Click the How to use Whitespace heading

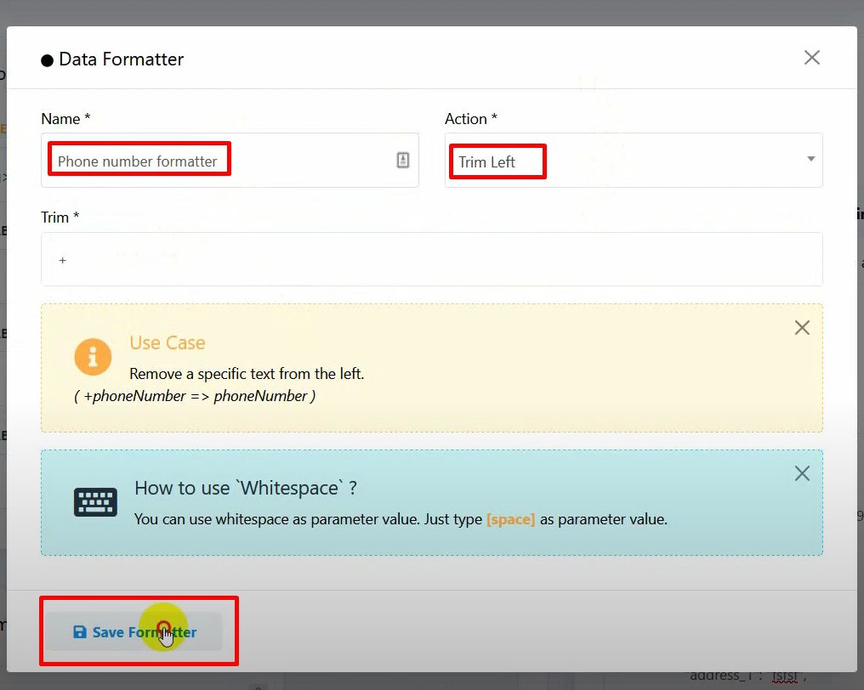pyautogui.click(x=245, y=488)
